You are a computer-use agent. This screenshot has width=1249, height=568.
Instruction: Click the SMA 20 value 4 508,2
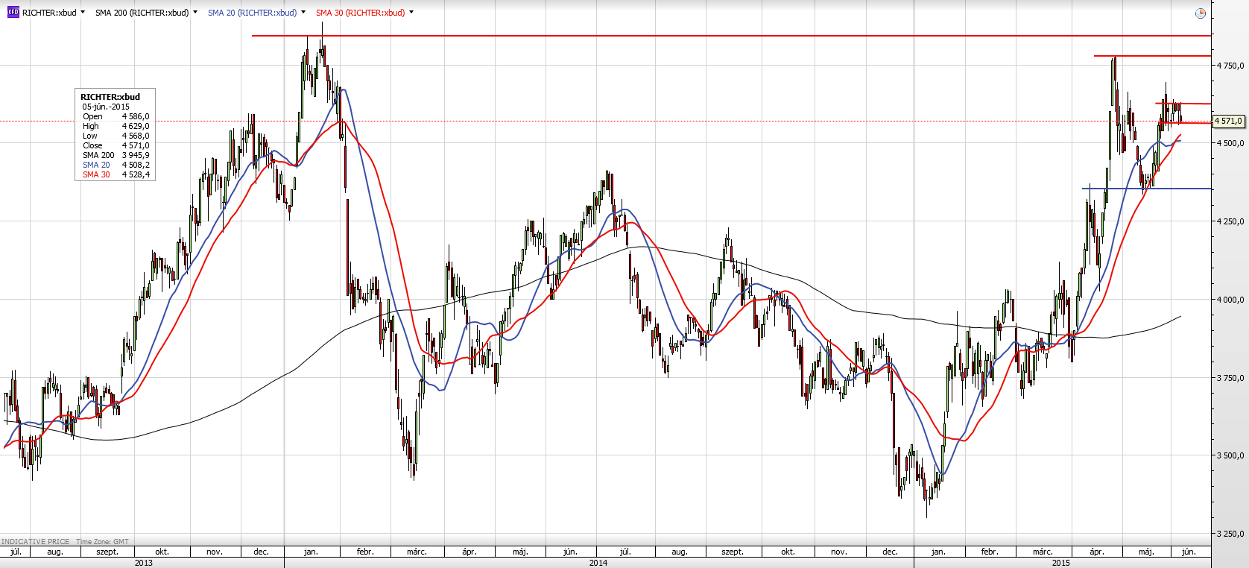[136, 165]
